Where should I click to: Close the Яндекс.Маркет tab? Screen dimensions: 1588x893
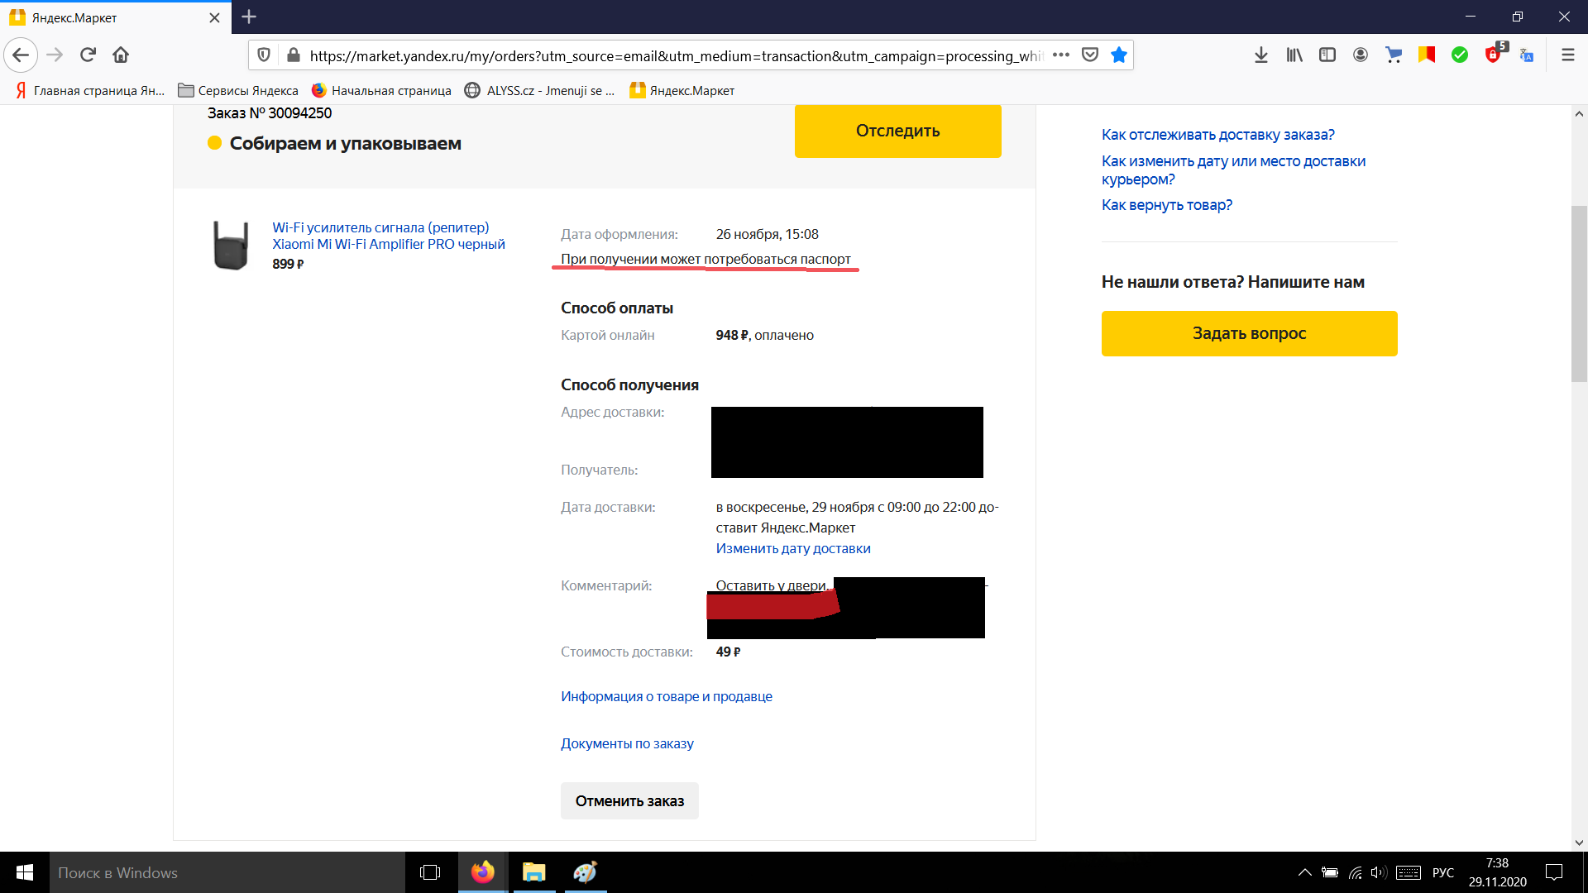click(x=215, y=17)
